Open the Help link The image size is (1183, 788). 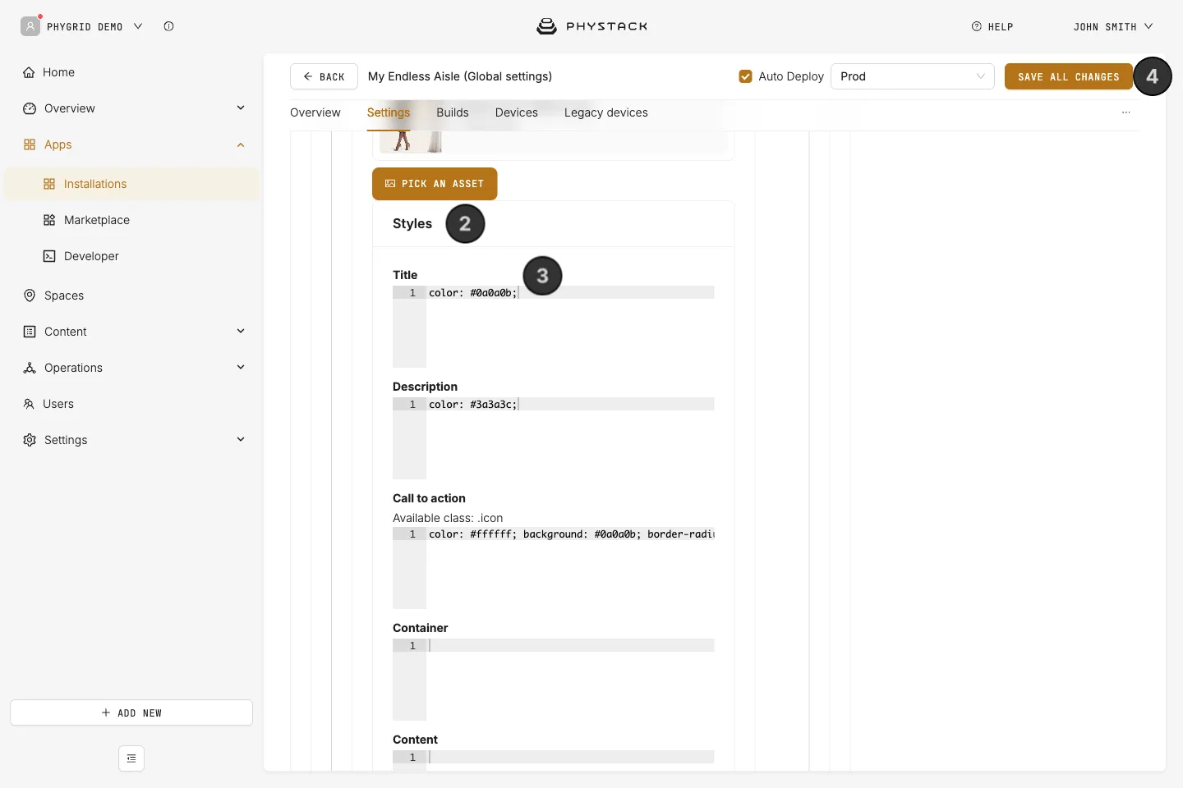pos(992,27)
